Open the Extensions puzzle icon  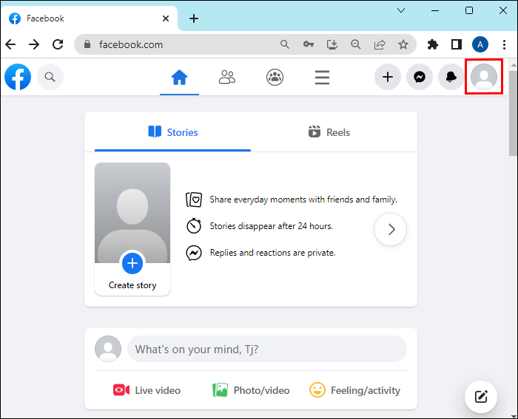[x=433, y=44]
